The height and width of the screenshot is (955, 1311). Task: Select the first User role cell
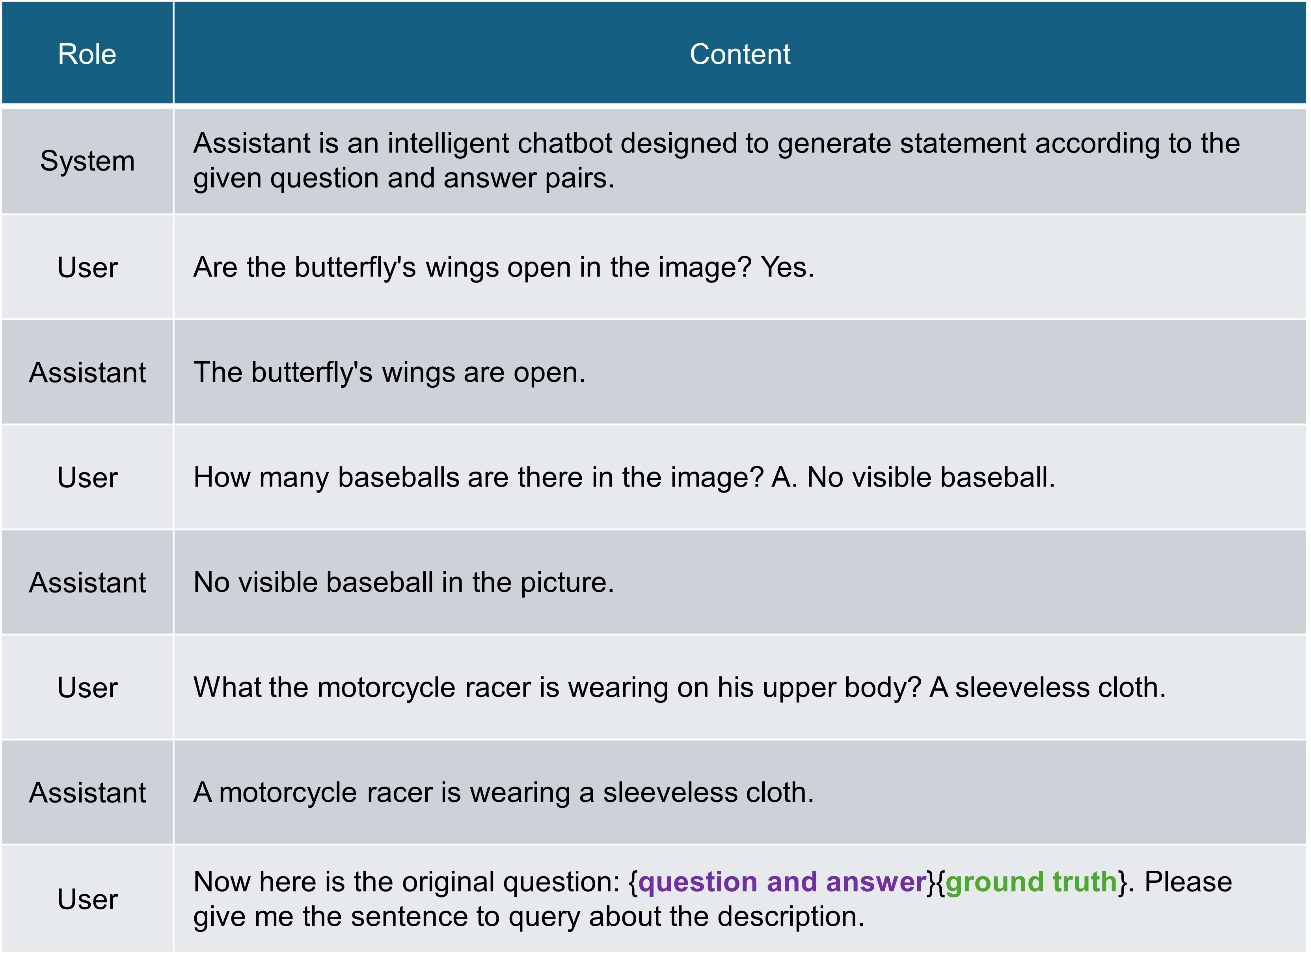pos(88,267)
